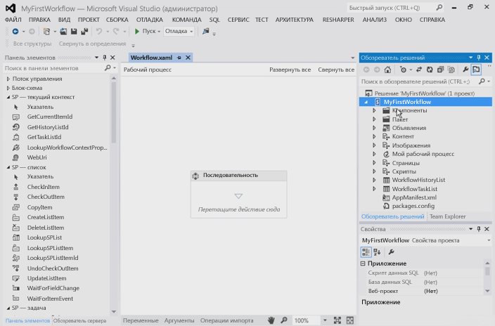Click the Navigate Backward arrow icon
The width and height of the screenshot is (495, 326).
point(15,31)
